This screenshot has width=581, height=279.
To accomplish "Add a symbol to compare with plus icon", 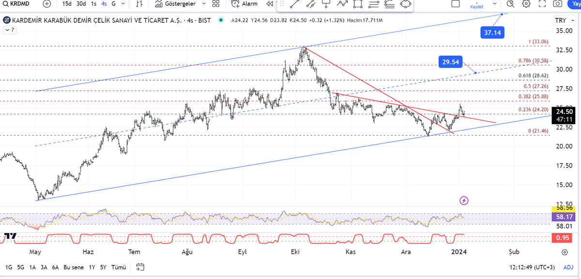I will tap(46, 3).
